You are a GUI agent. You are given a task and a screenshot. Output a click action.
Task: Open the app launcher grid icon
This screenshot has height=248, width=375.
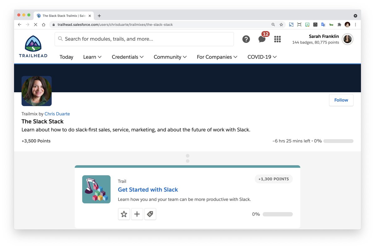(277, 39)
